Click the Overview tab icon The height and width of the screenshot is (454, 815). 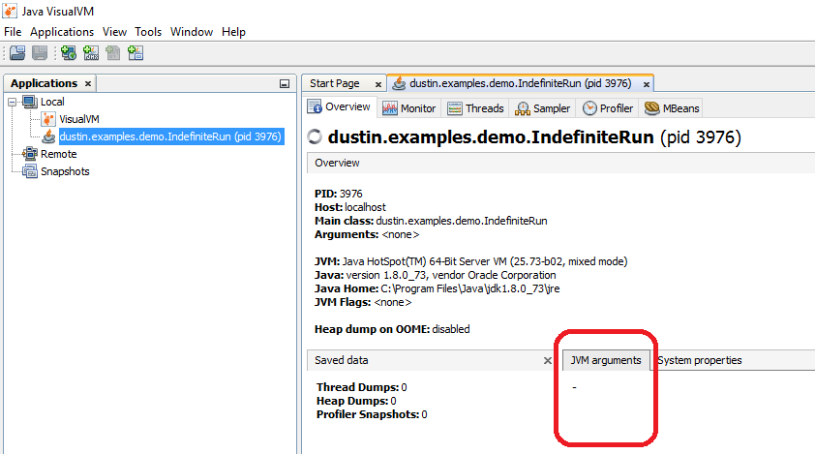(x=315, y=106)
